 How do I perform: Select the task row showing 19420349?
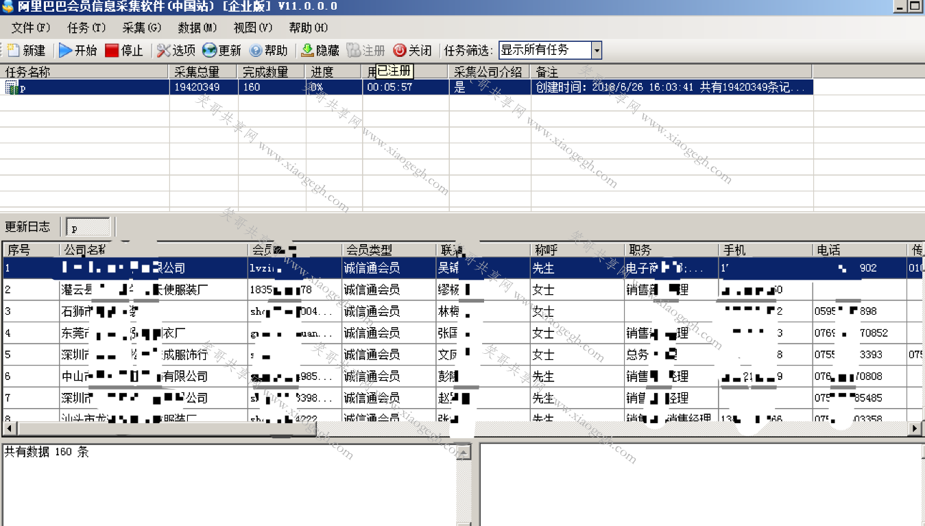point(407,87)
